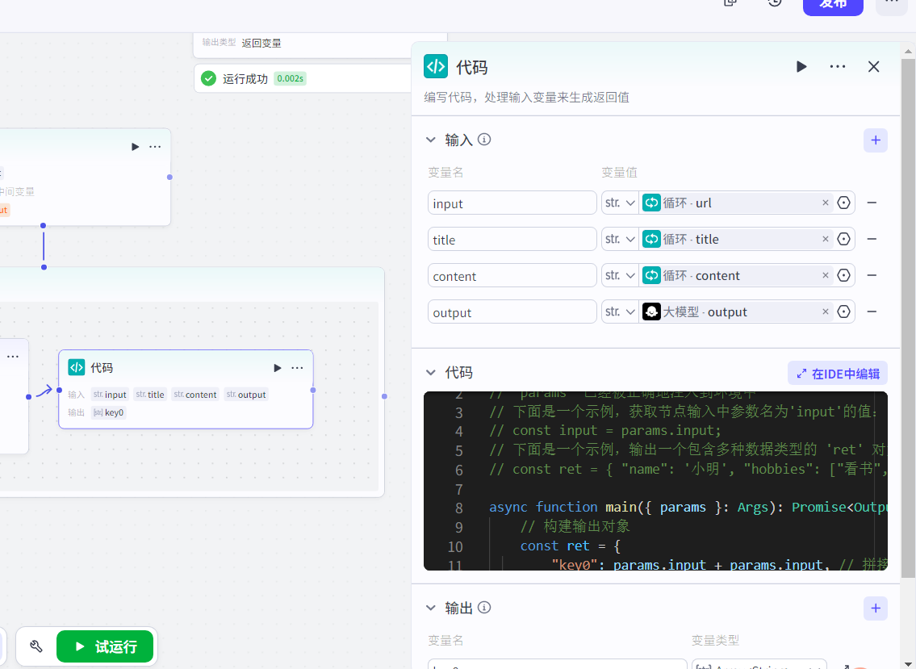
Task: Open type dropdown for title row
Action: pyautogui.click(x=620, y=239)
